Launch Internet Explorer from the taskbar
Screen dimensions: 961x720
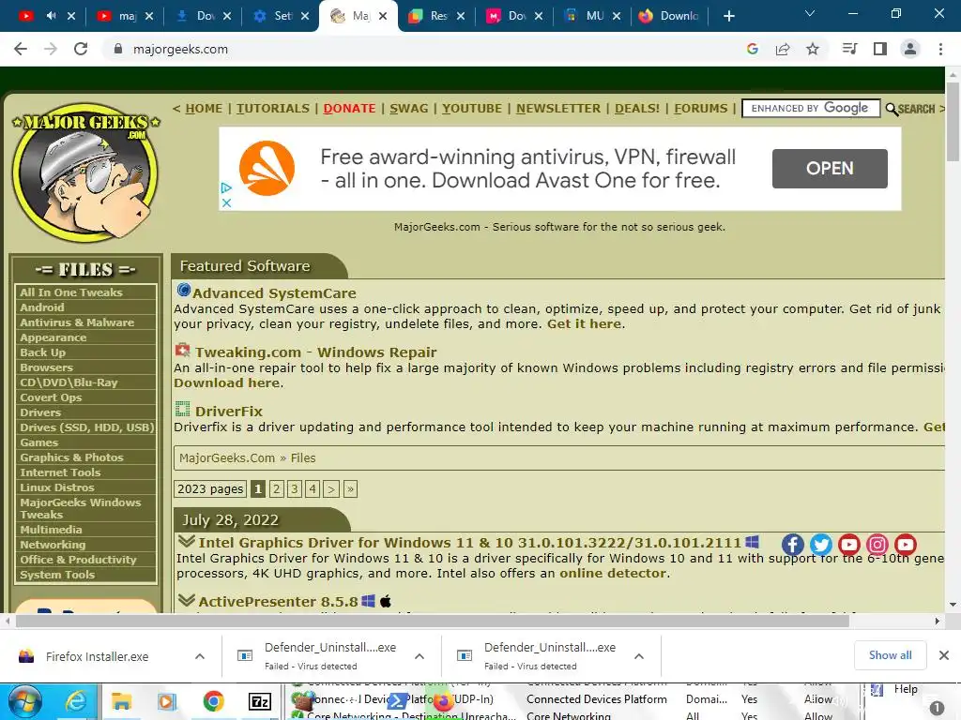75,701
